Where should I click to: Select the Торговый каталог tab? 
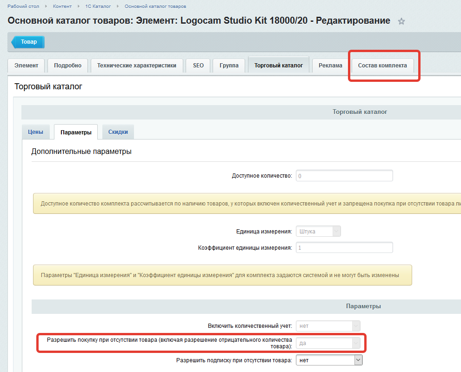pos(278,66)
